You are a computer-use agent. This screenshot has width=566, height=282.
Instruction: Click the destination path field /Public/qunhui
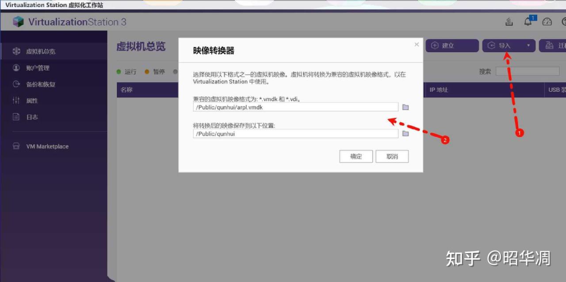pyautogui.click(x=296, y=134)
